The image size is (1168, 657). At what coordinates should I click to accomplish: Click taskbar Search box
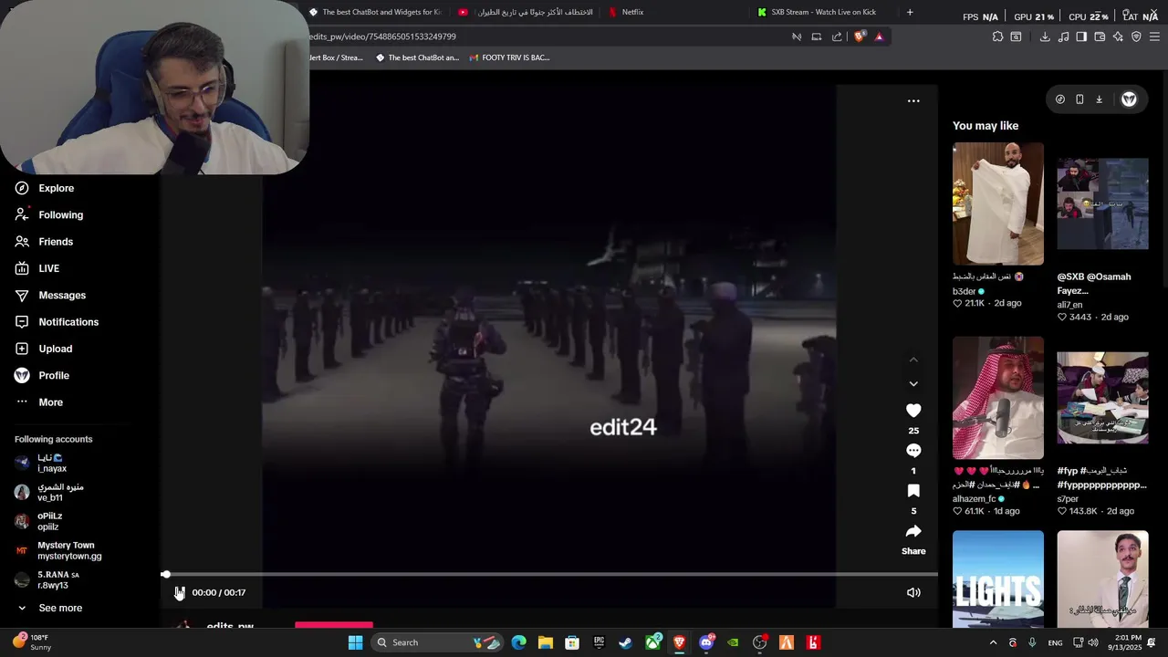click(435, 642)
